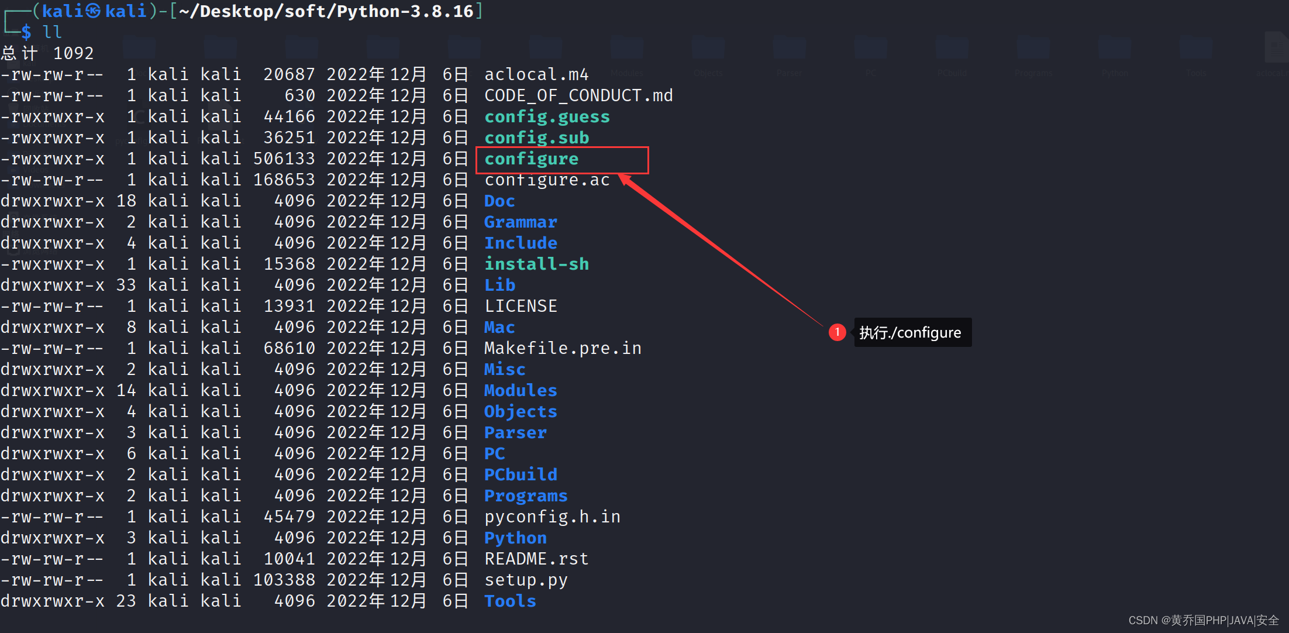Click the Makefile.pre.in file name
Image resolution: width=1289 pixels, height=633 pixels.
[563, 349]
